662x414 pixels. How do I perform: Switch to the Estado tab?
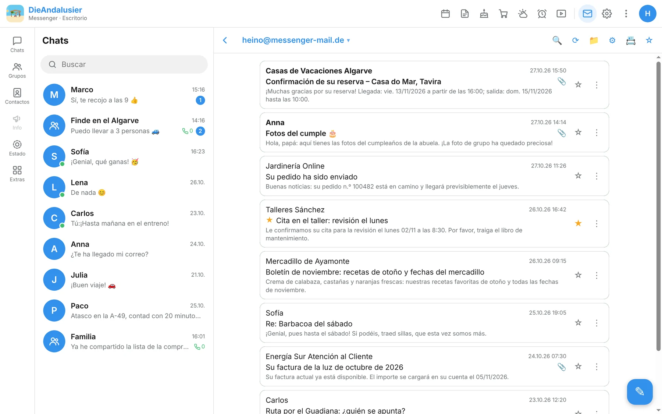[17, 148]
